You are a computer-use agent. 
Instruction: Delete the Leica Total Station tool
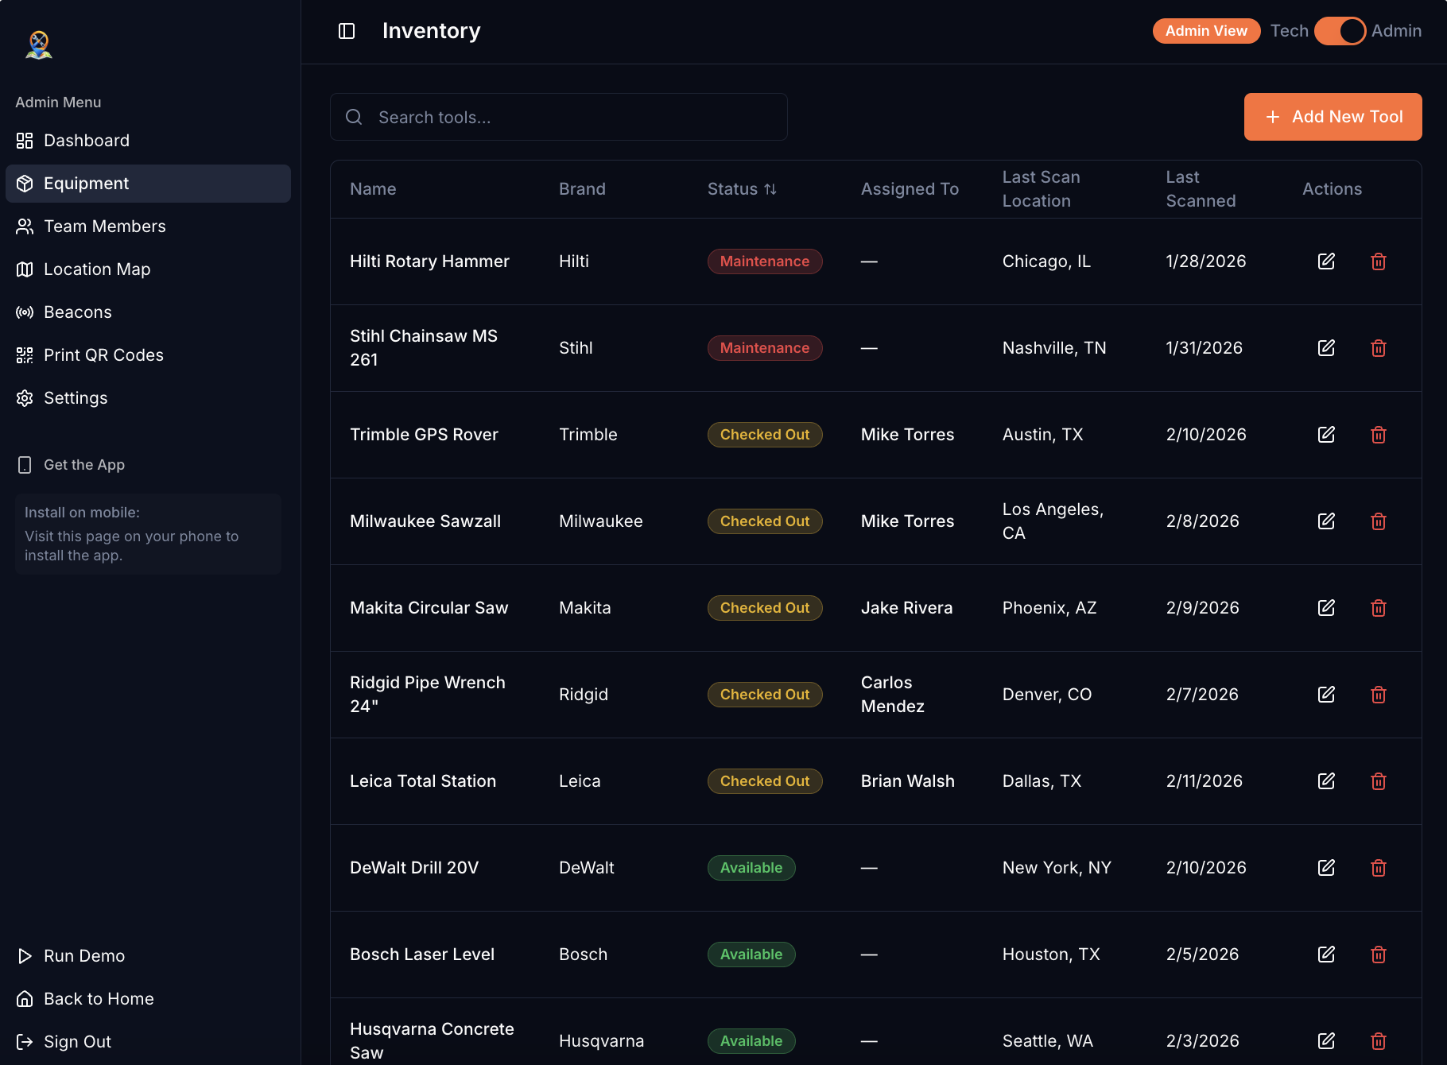[x=1379, y=781]
